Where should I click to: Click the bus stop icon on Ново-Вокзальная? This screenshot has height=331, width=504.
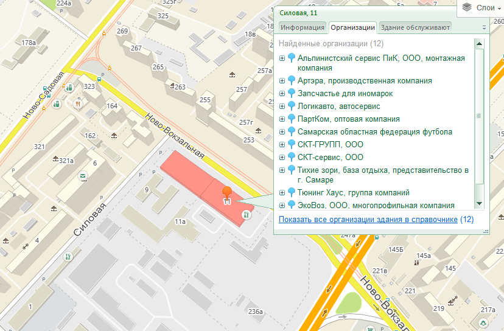(99, 79)
